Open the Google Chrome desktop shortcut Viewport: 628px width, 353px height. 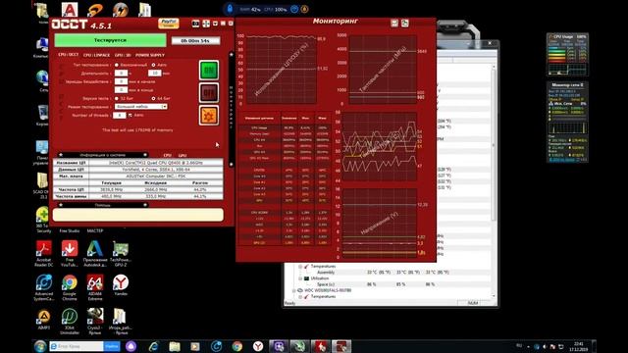[x=70, y=287]
